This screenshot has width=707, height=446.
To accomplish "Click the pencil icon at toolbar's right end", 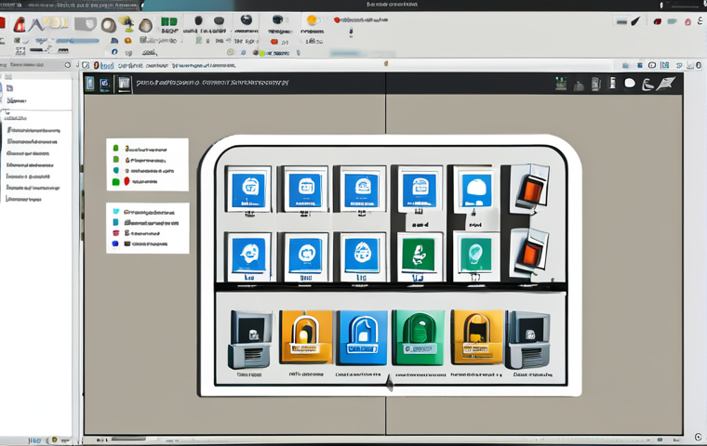I will click(x=635, y=21).
